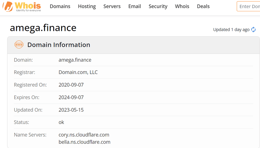Click the Status: label
Image resolution: width=260 pixels, height=148 pixels.
[x=21, y=122]
